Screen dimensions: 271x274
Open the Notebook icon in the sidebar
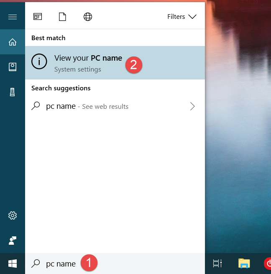(13, 67)
